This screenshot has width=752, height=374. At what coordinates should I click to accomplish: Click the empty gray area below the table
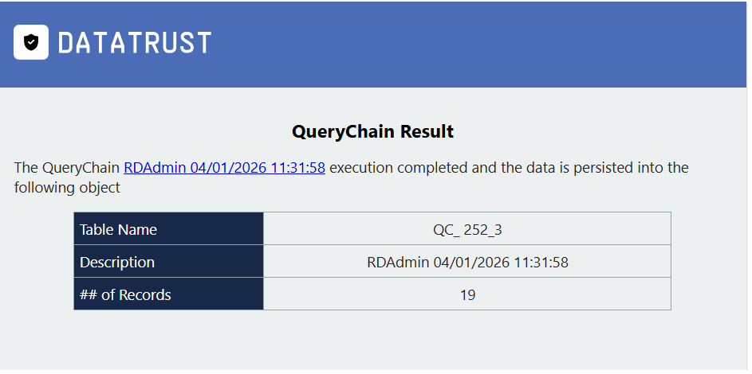(x=372, y=341)
